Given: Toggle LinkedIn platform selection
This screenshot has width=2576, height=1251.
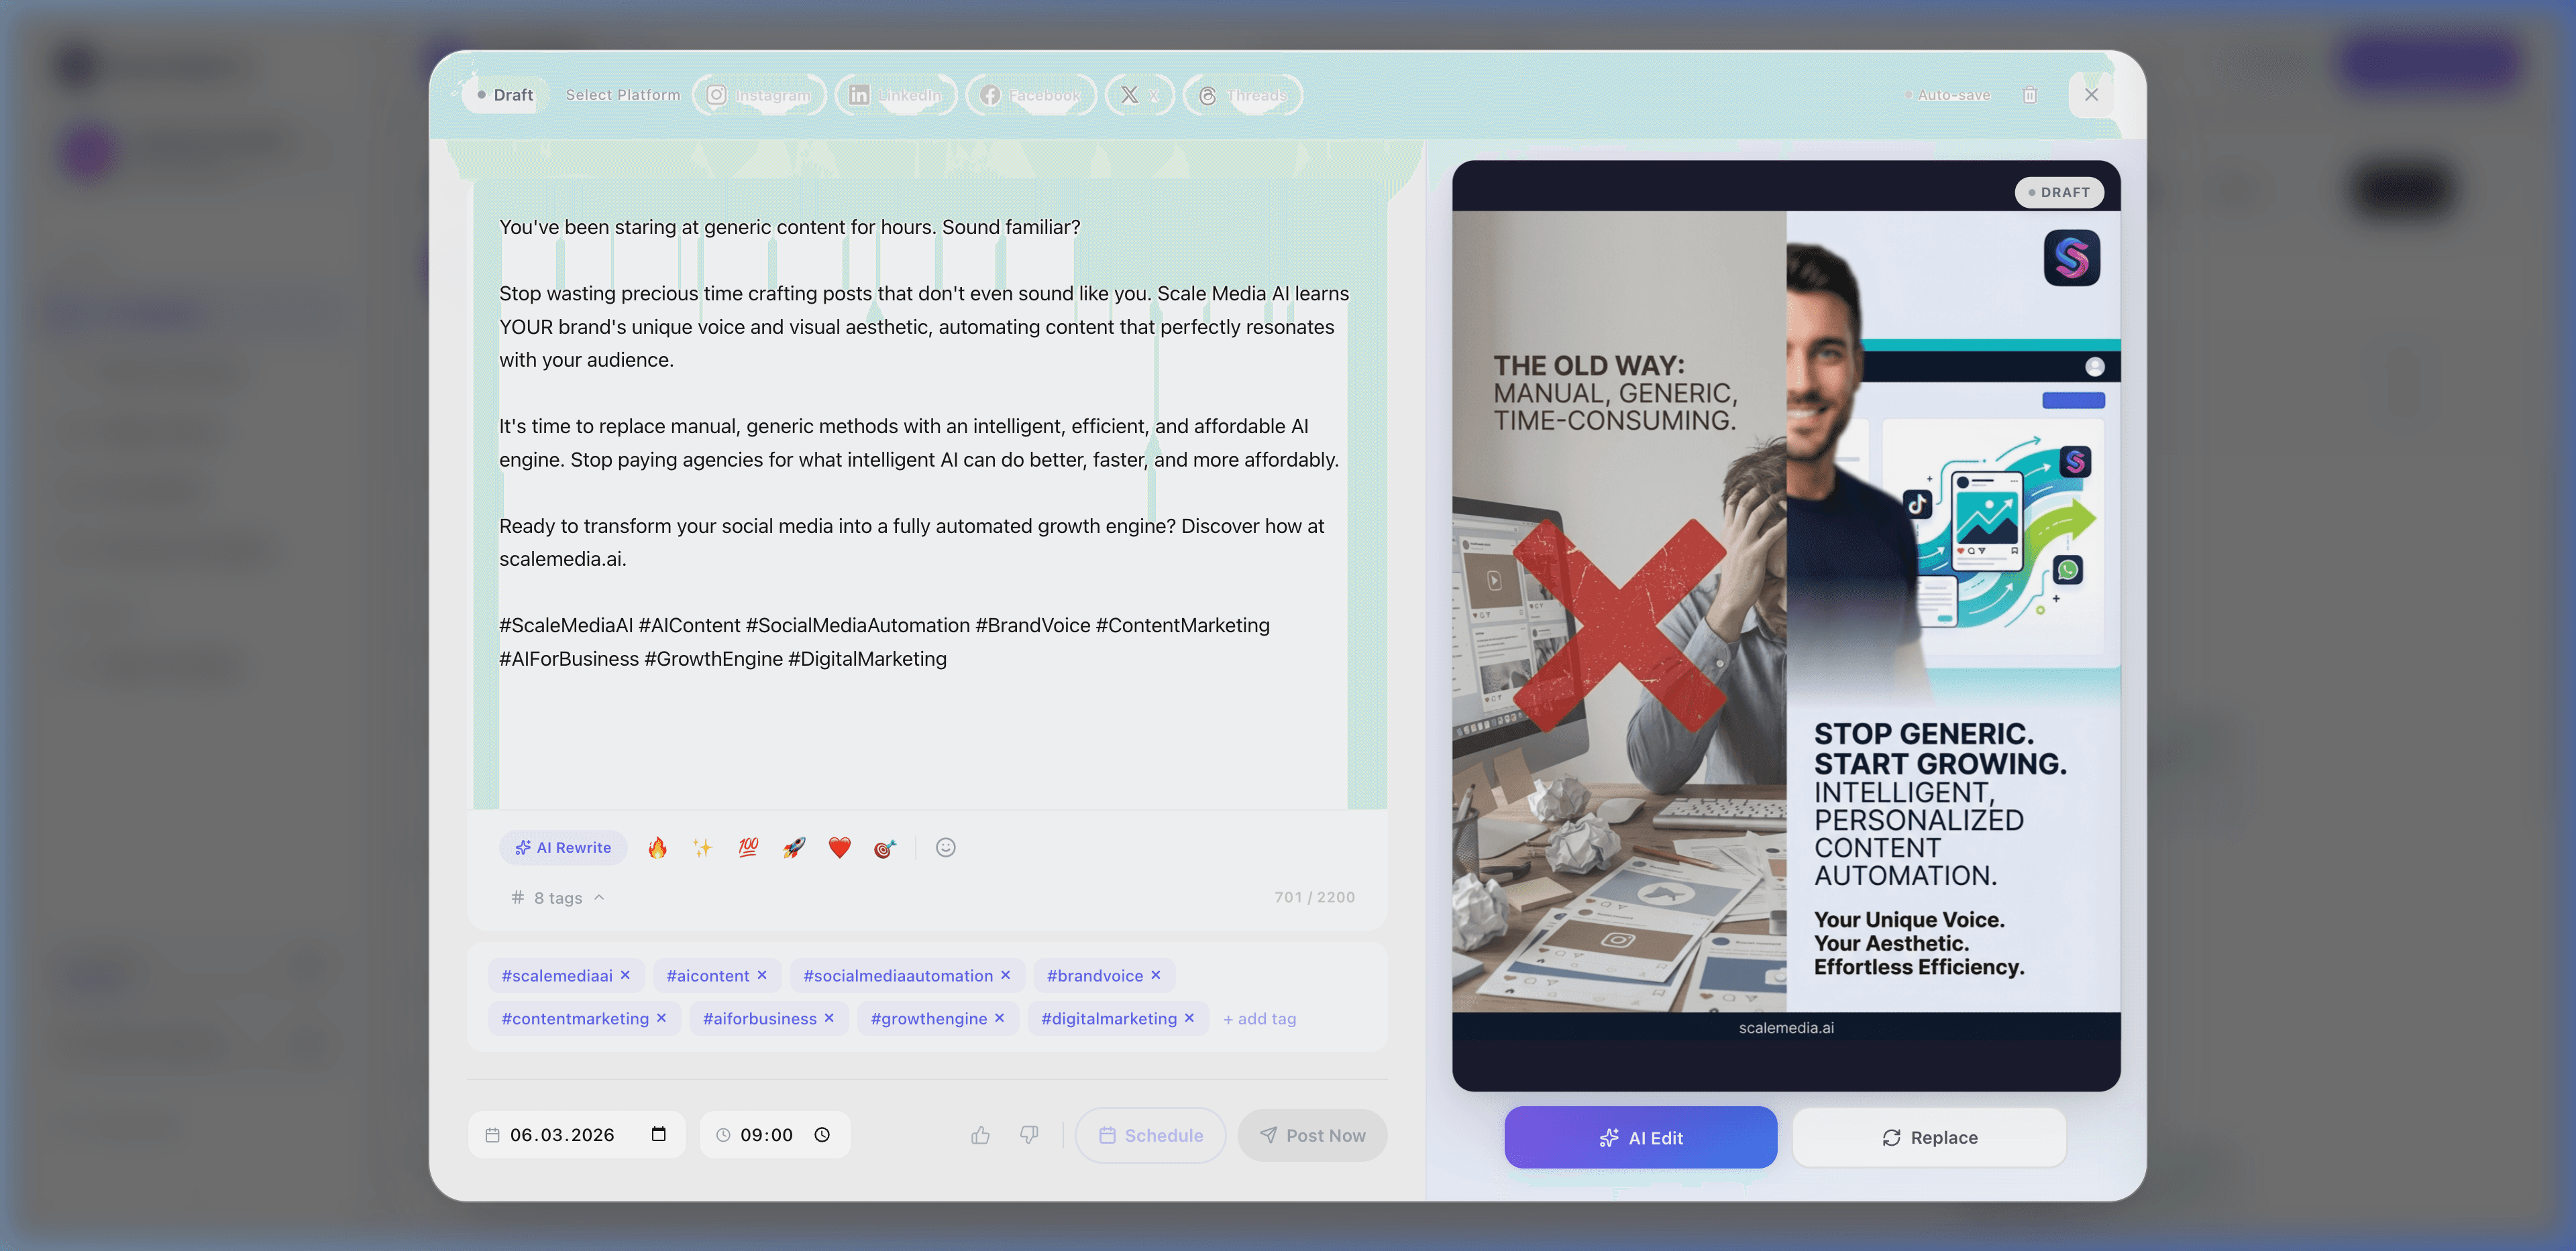Looking at the screenshot, I should pos(895,95).
